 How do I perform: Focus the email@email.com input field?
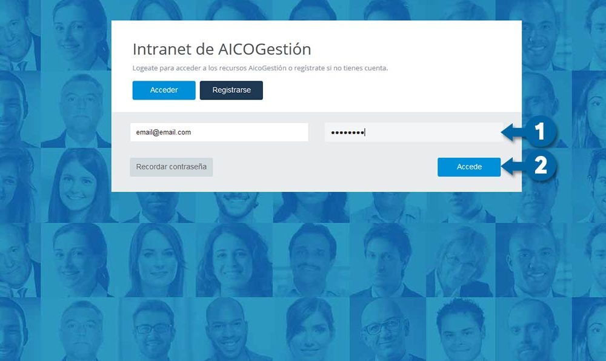coord(219,132)
